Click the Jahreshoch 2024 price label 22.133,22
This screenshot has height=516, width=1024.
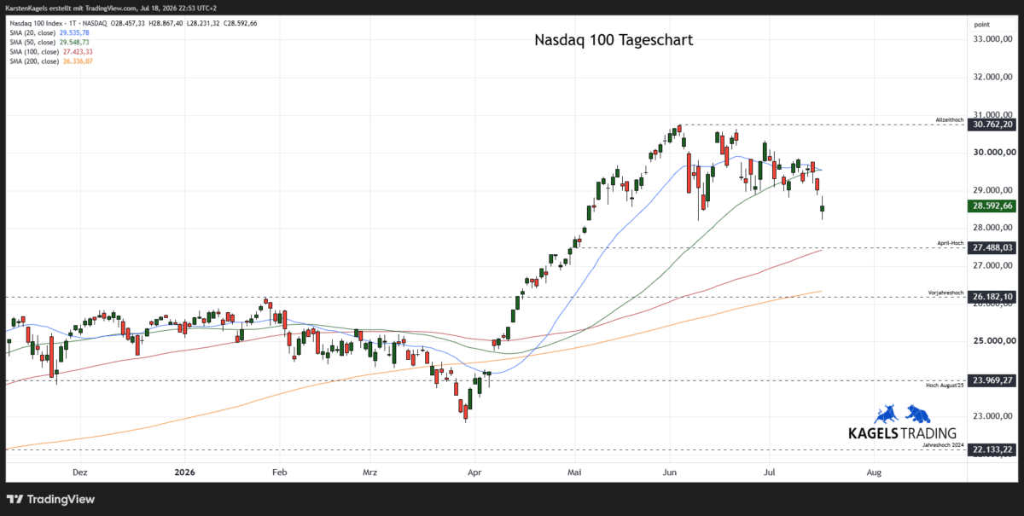tap(992, 449)
